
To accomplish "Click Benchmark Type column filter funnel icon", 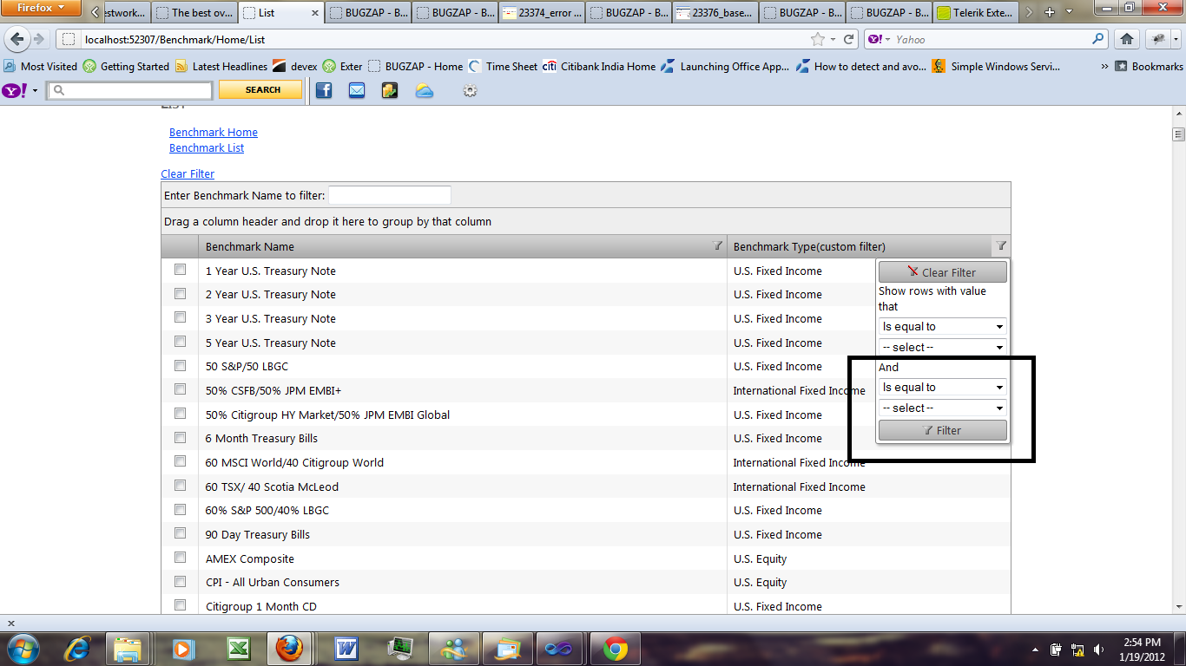I will [x=1001, y=246].
